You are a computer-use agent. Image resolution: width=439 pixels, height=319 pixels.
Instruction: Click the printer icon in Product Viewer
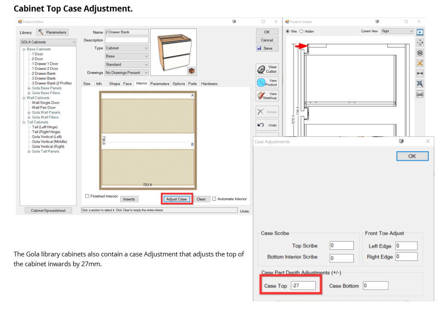420,94
